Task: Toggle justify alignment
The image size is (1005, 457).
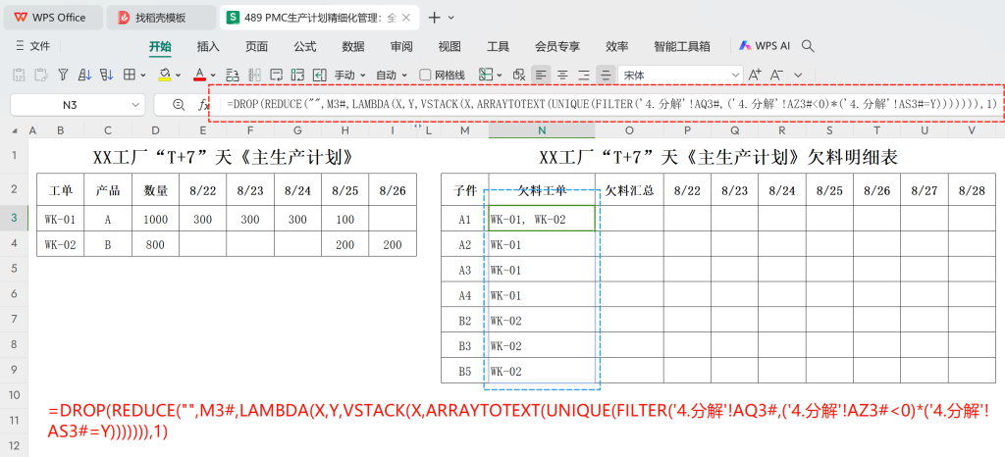Action: [x=606, y=75]
